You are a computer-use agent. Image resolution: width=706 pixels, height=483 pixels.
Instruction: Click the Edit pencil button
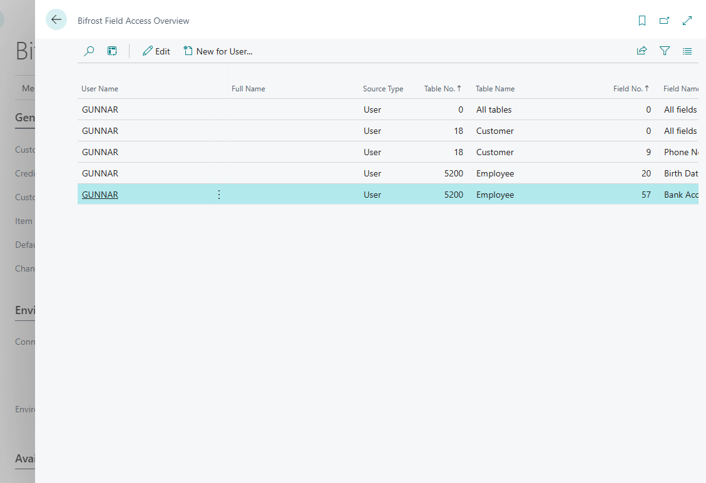click(156, 51)
